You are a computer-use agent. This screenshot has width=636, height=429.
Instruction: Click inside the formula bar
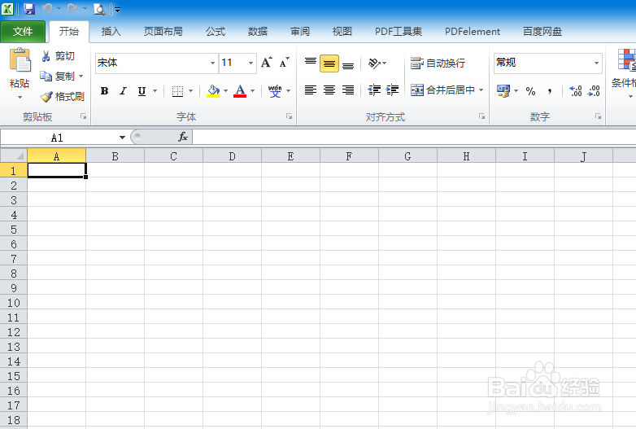(414, 137)
